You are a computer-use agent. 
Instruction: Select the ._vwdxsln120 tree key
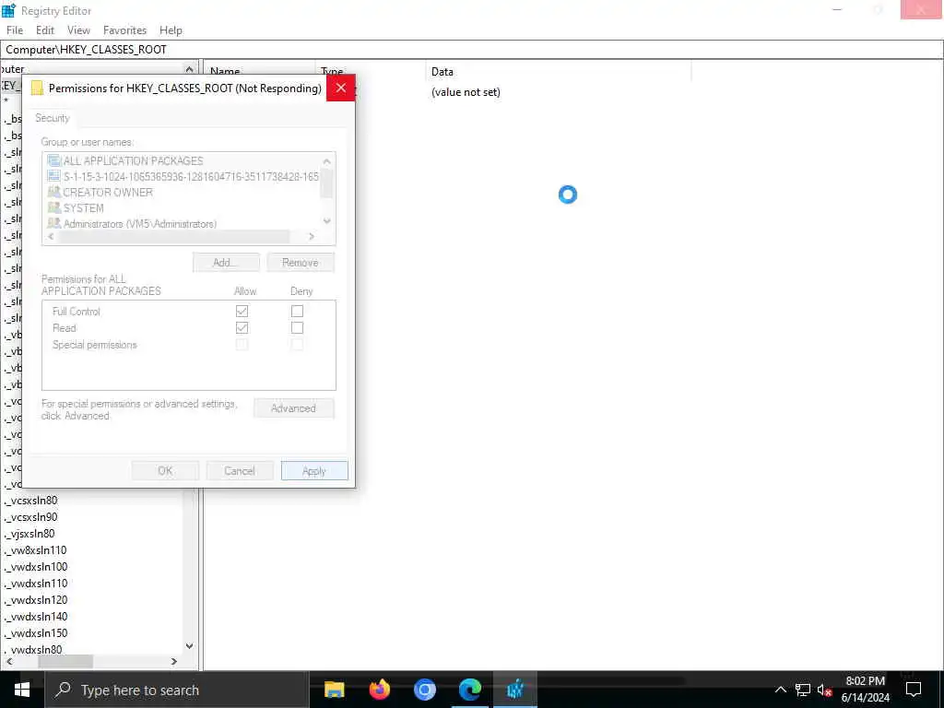pos(37,599)
